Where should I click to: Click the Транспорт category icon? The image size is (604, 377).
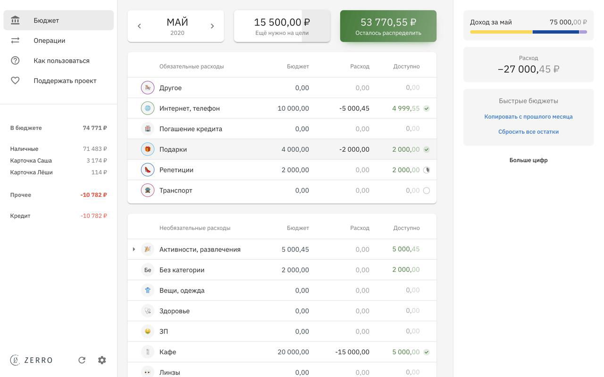[x=148, y=190]
